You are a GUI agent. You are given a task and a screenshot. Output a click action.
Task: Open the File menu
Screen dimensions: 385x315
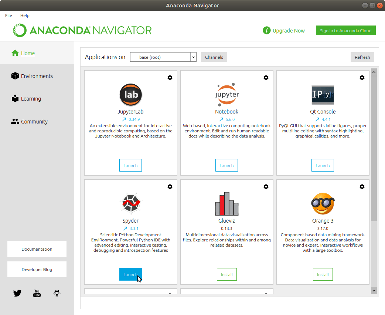(x=8, y=16)
